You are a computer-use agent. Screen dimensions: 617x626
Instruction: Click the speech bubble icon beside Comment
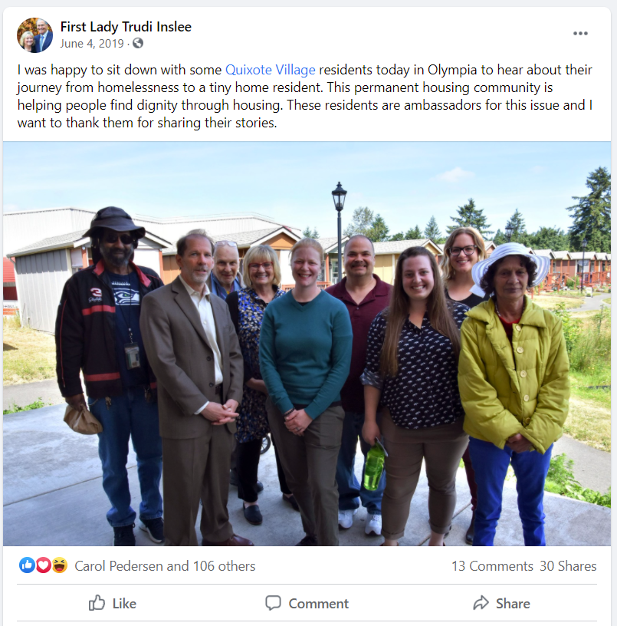[x=273, y=603]
